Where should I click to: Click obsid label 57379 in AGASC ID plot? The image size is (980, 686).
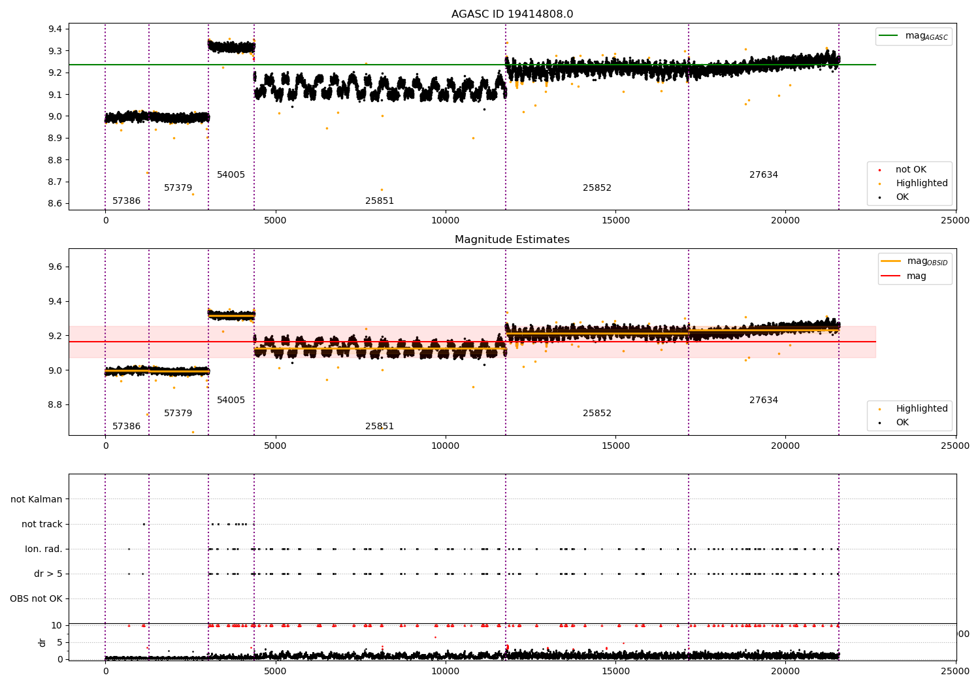pos(178,188)
